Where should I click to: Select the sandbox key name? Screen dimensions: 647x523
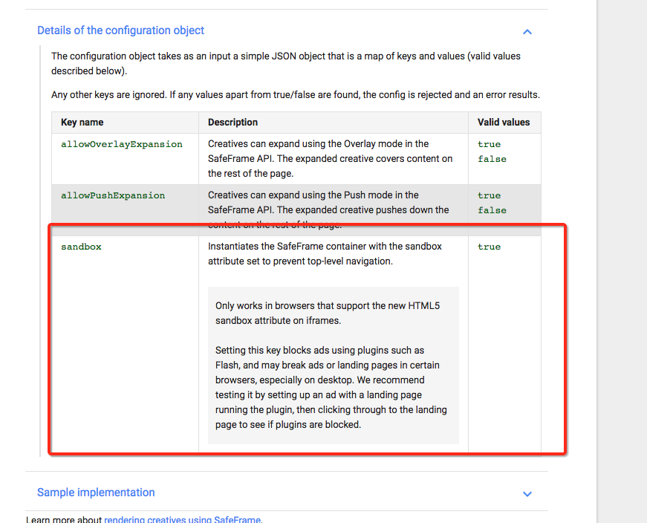(x=81, y=247)
